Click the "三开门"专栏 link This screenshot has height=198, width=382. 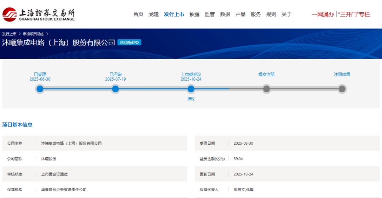tap(354, 14)
